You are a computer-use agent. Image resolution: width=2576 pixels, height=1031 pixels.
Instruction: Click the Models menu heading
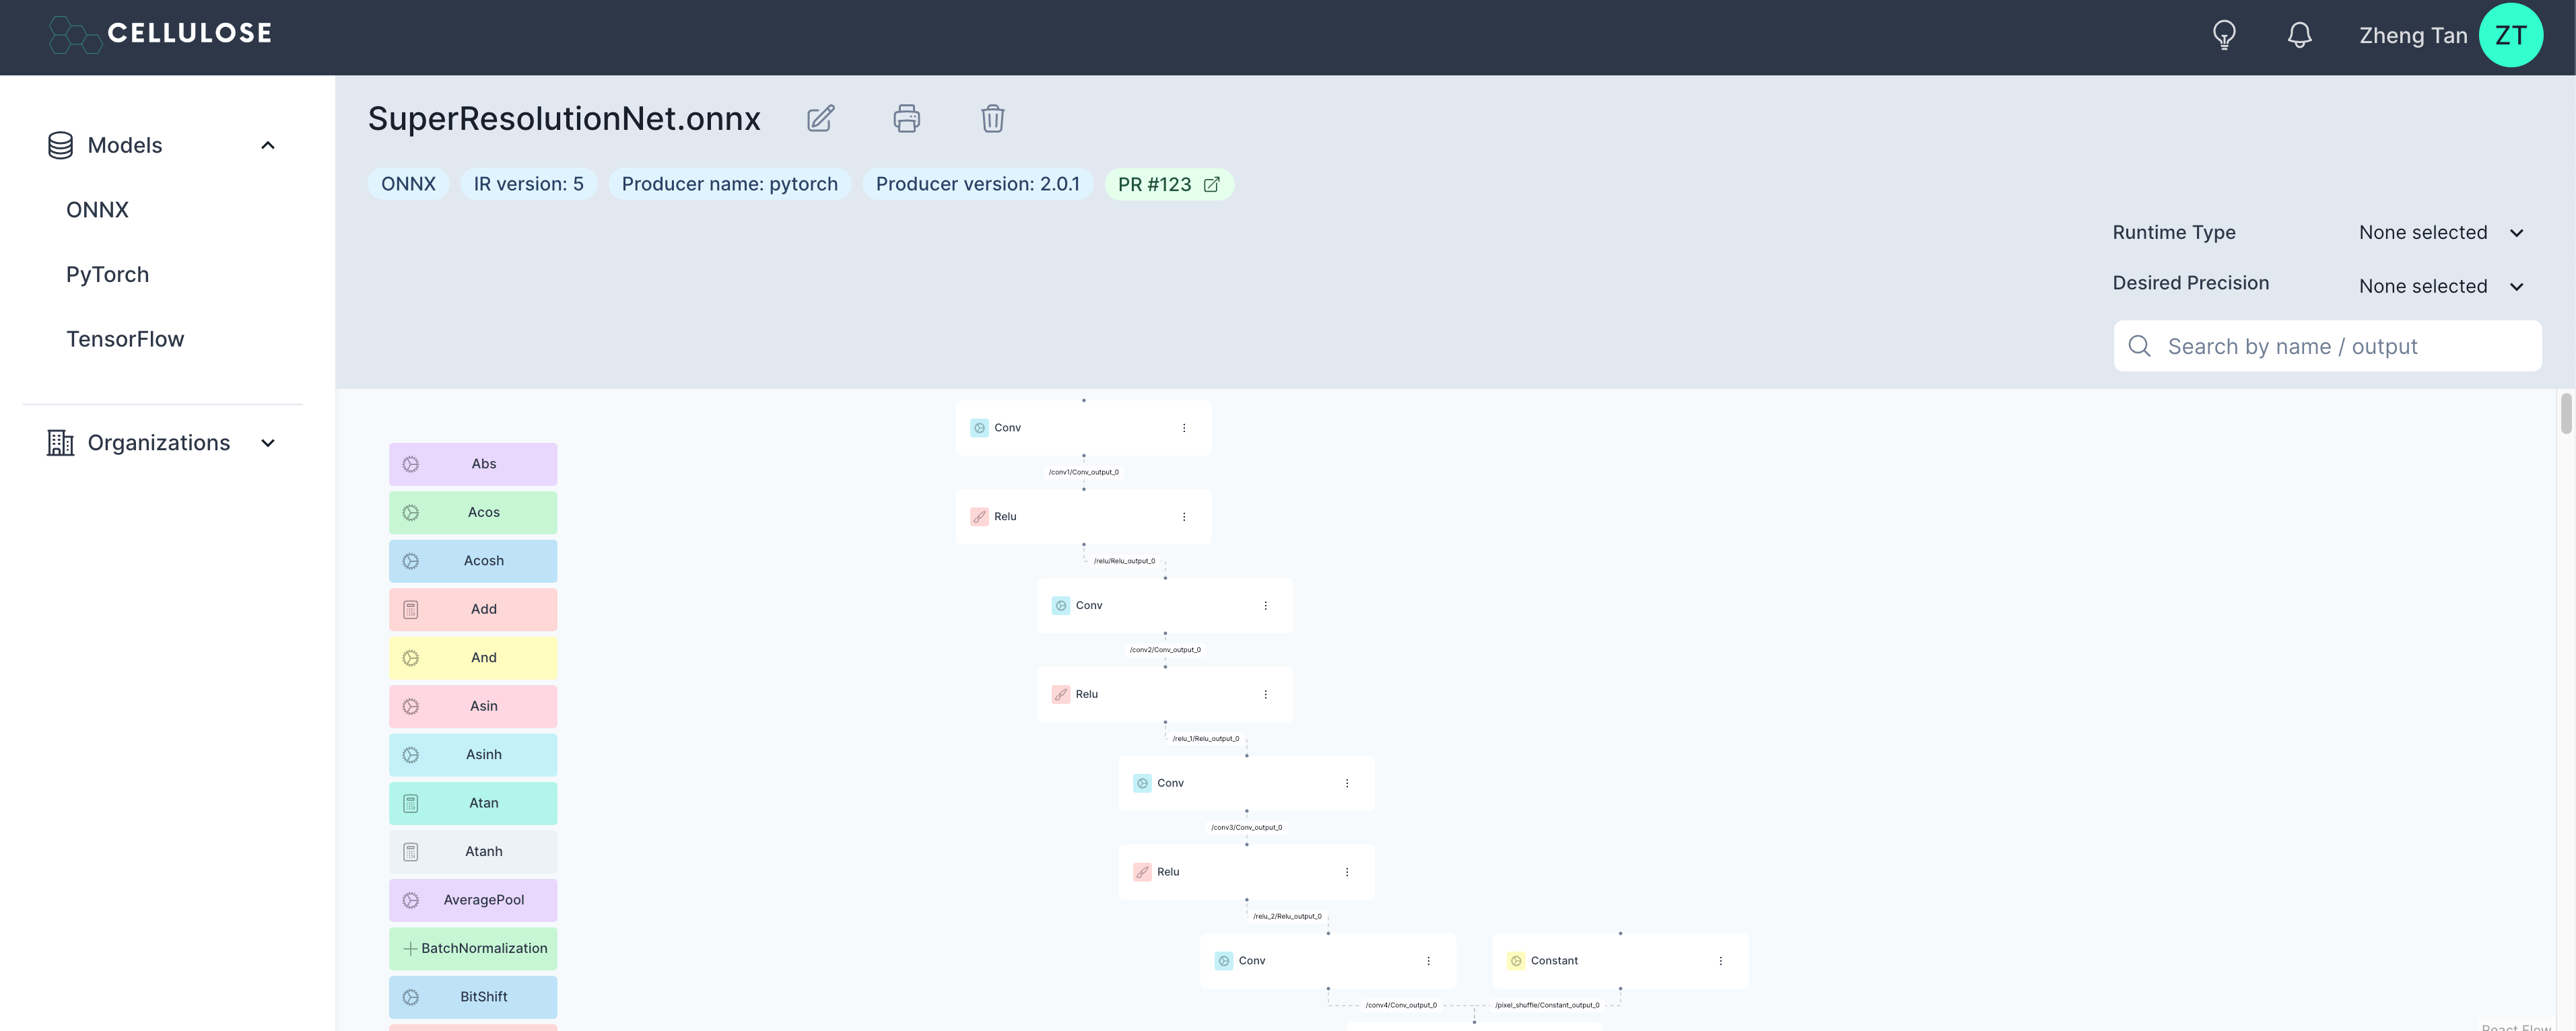click(x=125, y=146)
